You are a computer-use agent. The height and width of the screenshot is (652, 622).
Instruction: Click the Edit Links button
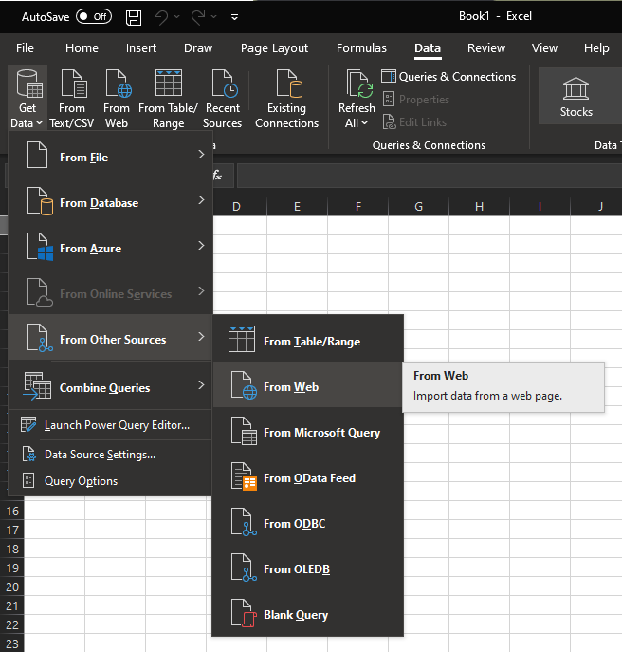click(x=414, y=122)
